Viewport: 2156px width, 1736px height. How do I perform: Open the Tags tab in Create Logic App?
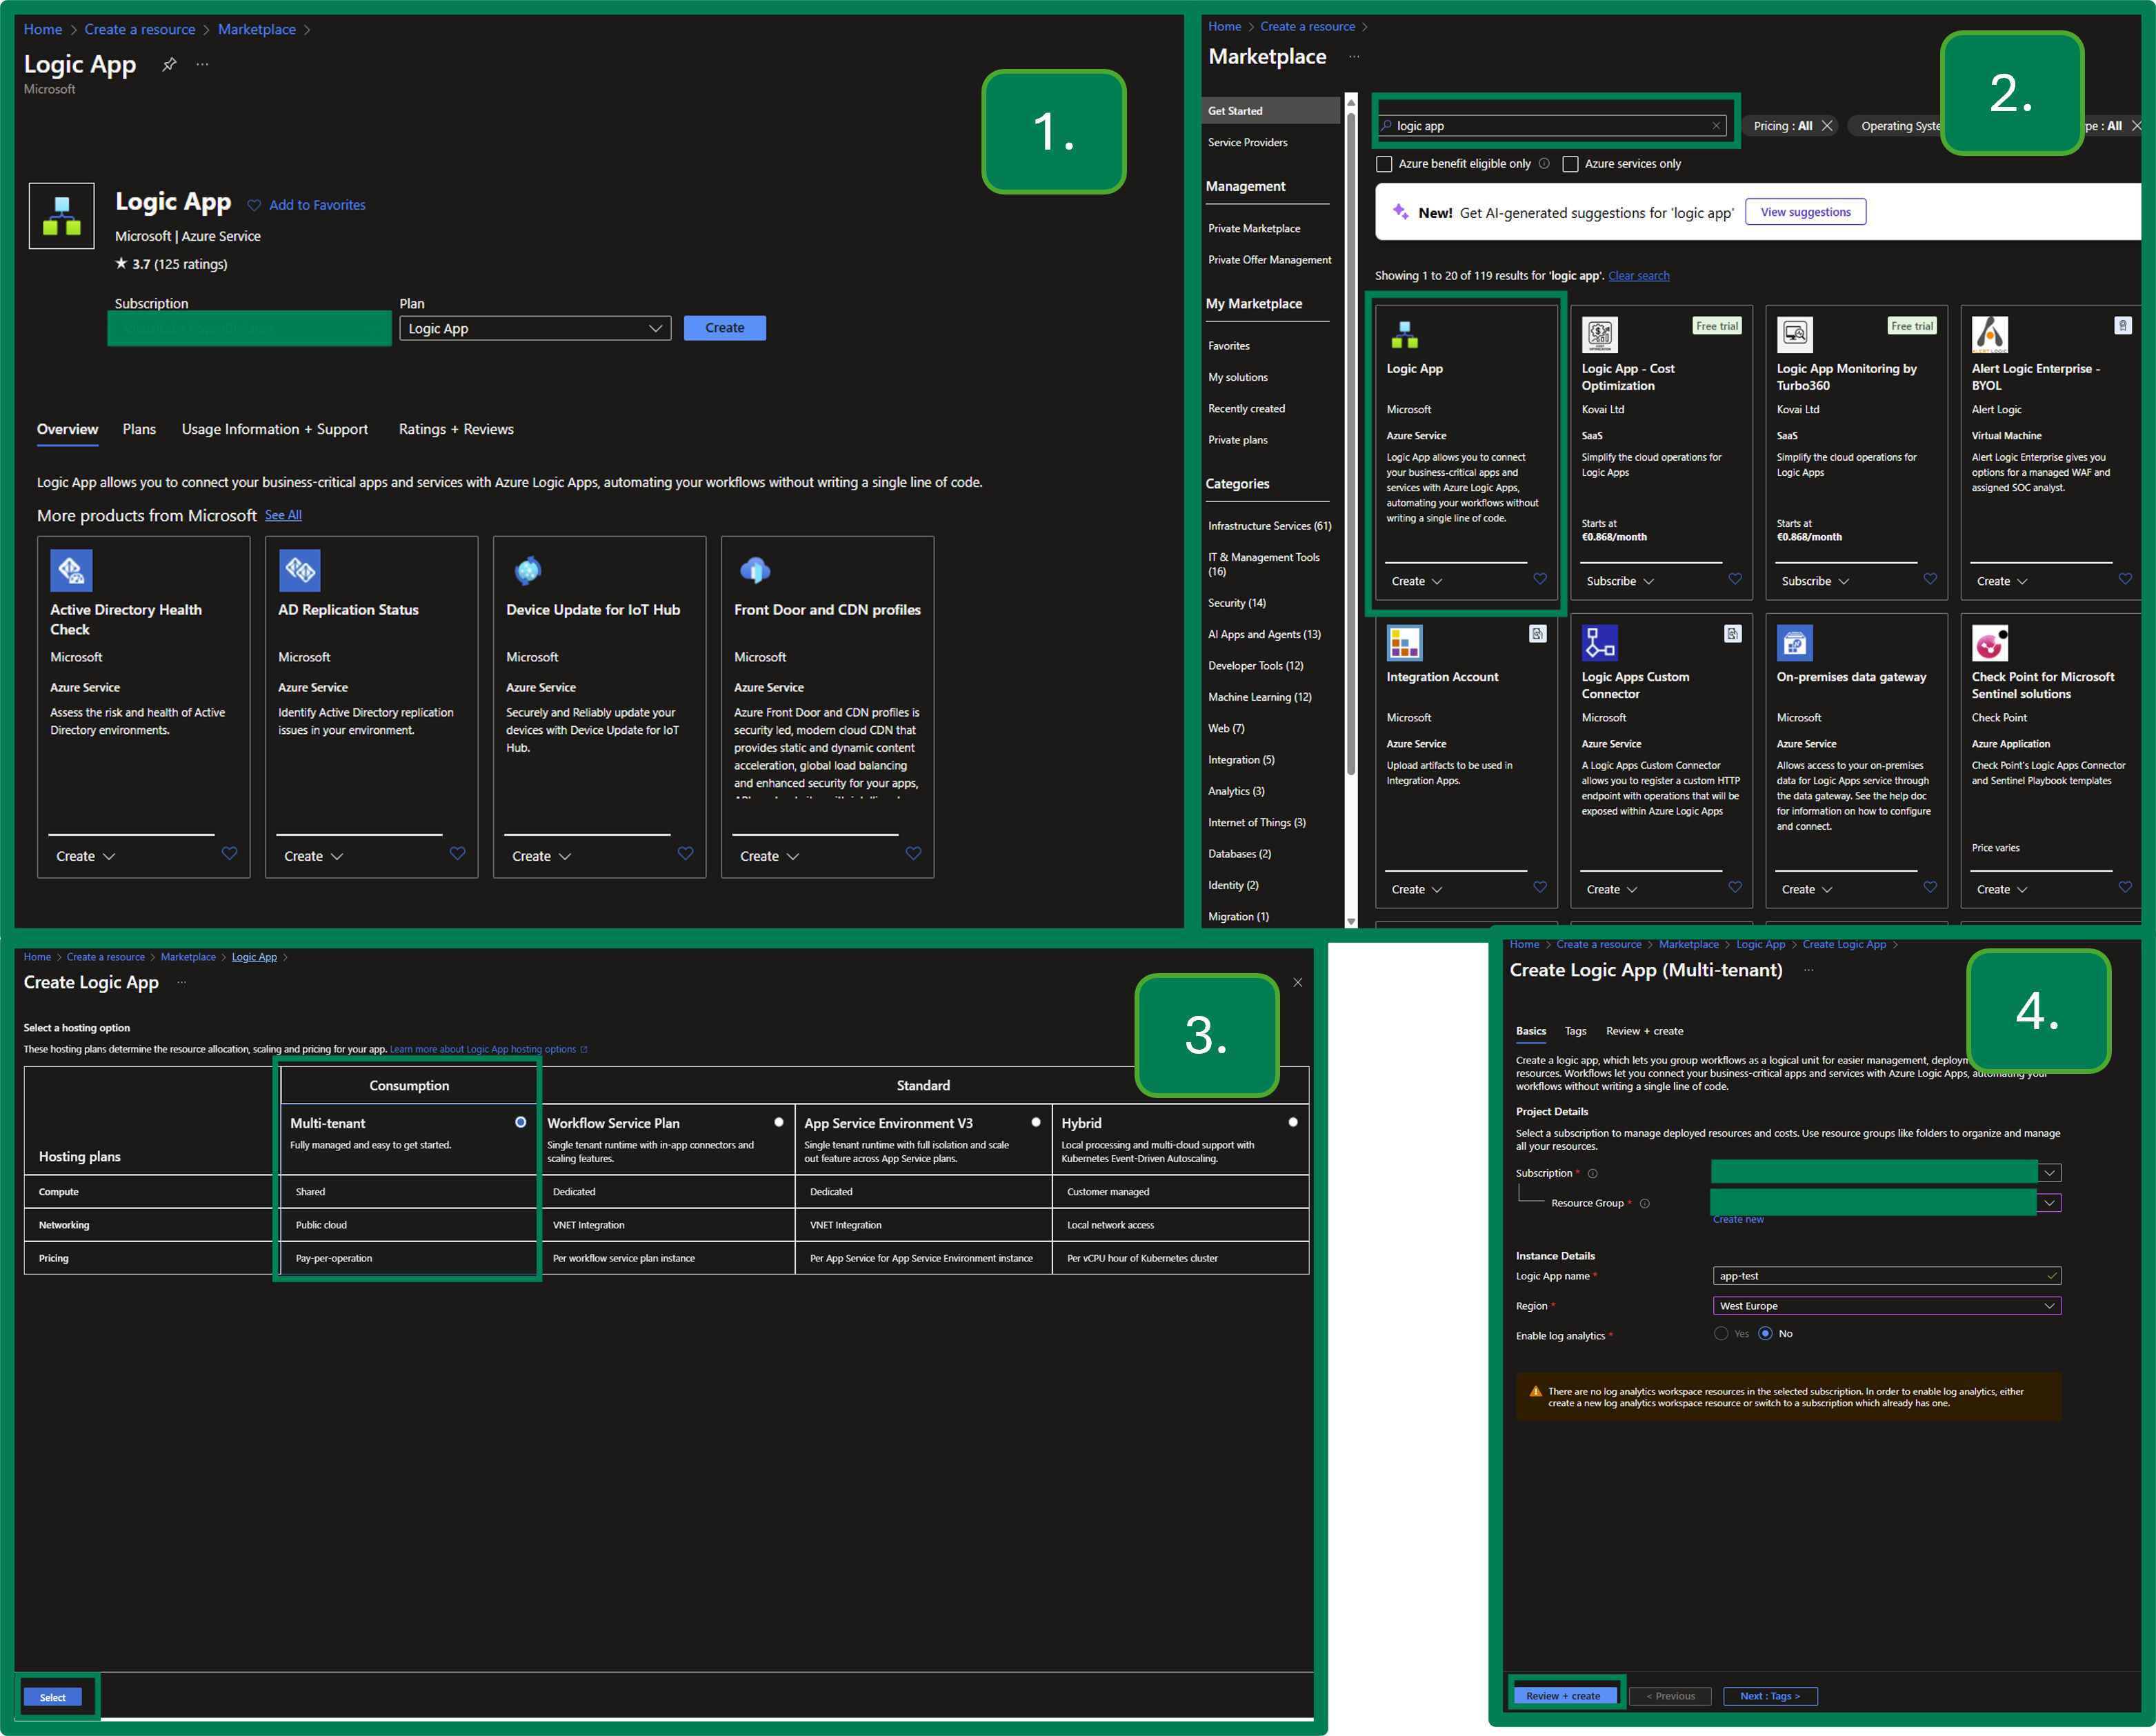tap(1575, 1031)
